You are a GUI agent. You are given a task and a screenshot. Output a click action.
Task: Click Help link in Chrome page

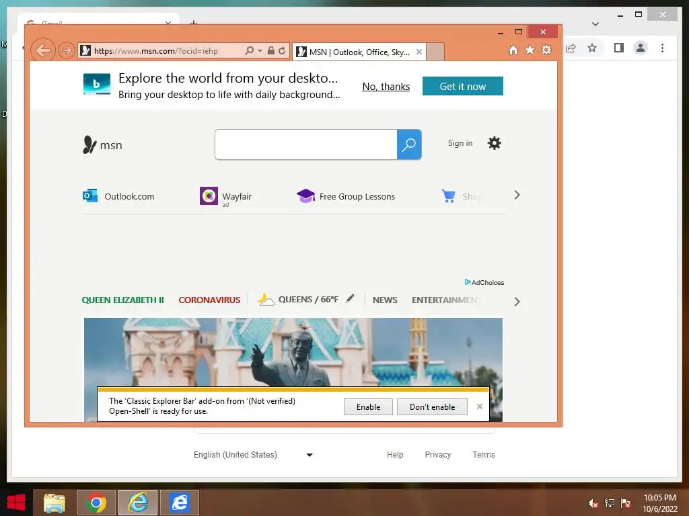[395, 455]
